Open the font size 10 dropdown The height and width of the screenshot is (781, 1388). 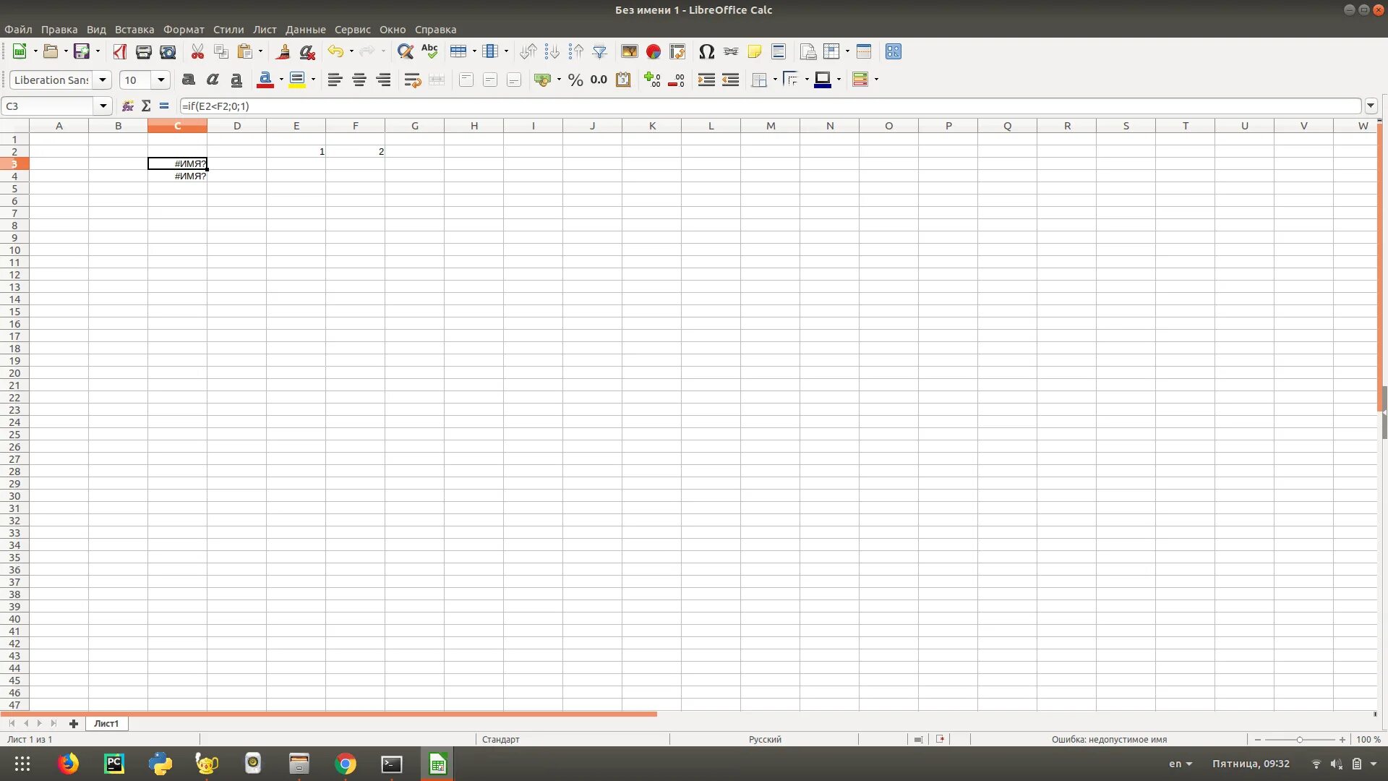point(161,80)
